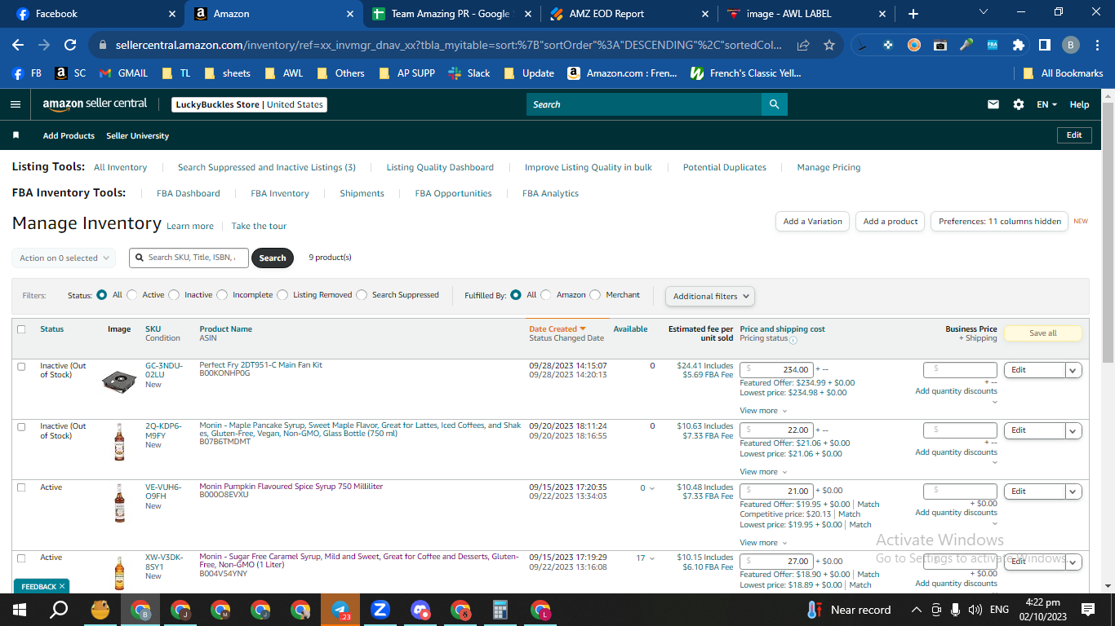
Task: Open Discord from the taskbar
Action: click(x=420, y=610)
